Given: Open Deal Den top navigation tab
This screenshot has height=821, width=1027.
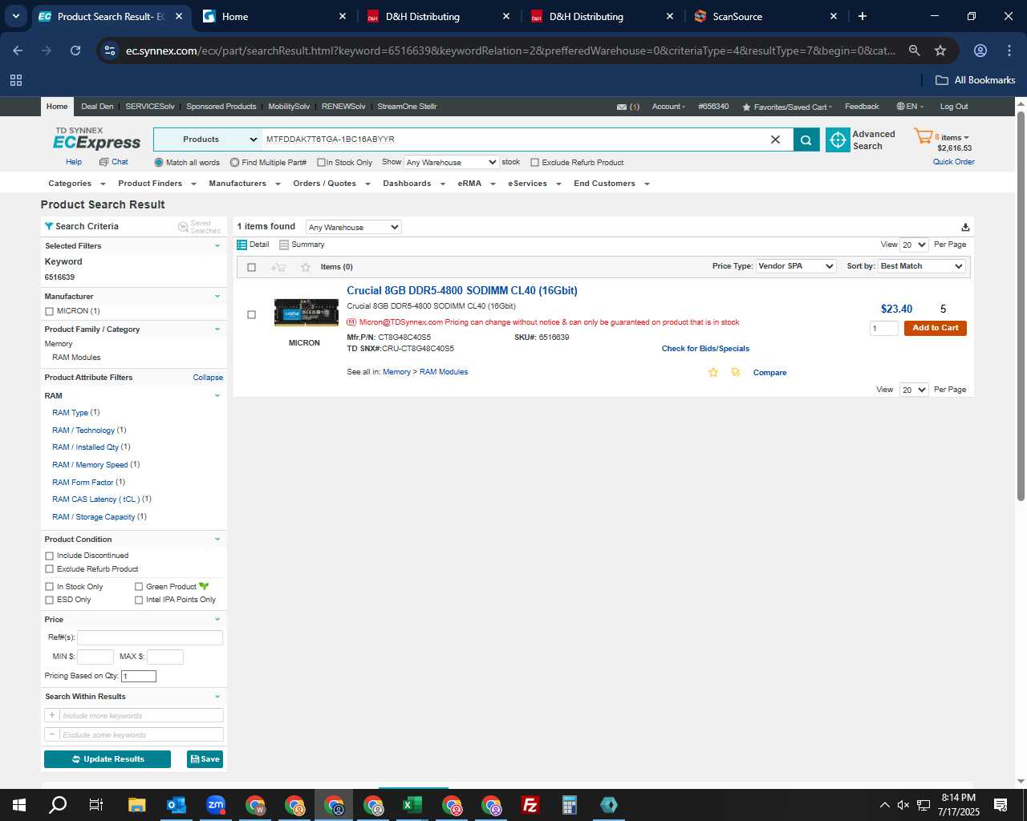Looking at the screenshot, I should coord(97,107).
